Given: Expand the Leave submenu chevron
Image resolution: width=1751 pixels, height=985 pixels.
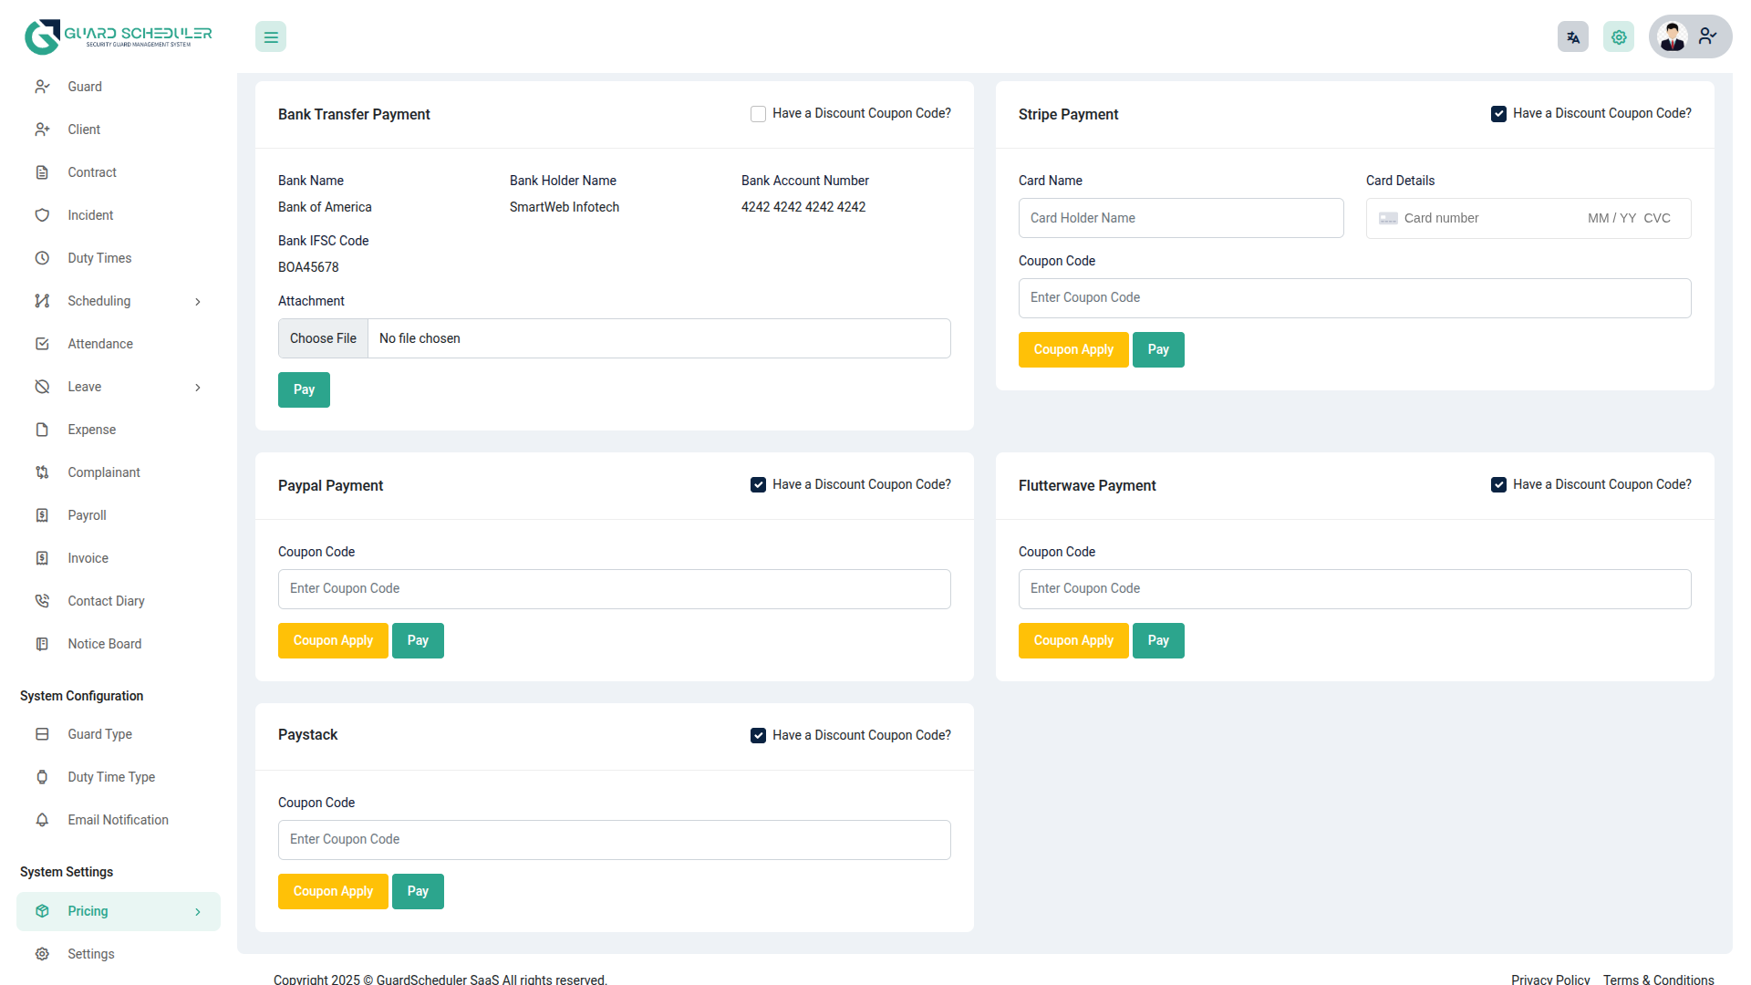Looking at the screenshot, I should click(198, 388).
